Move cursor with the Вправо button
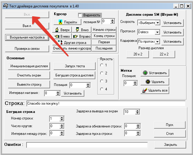This screenshot has height=155, width=193. point(81,36)
